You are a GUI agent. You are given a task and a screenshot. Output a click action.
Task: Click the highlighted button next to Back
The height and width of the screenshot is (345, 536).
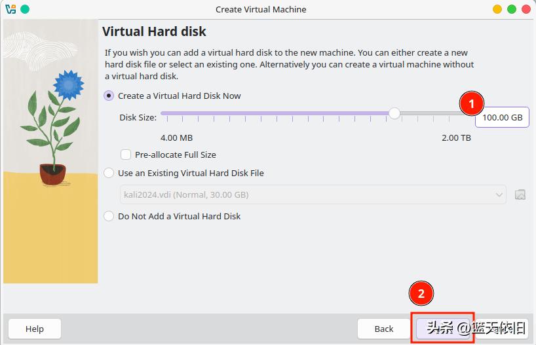443,329
